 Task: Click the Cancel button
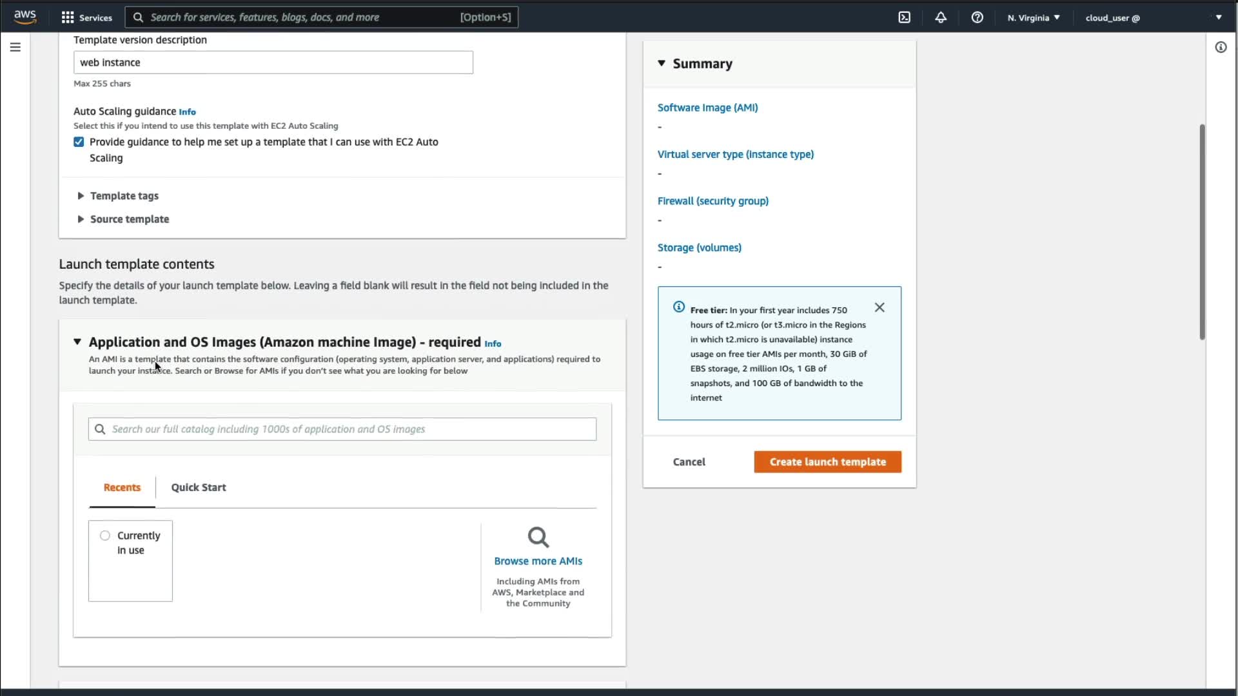689,461
